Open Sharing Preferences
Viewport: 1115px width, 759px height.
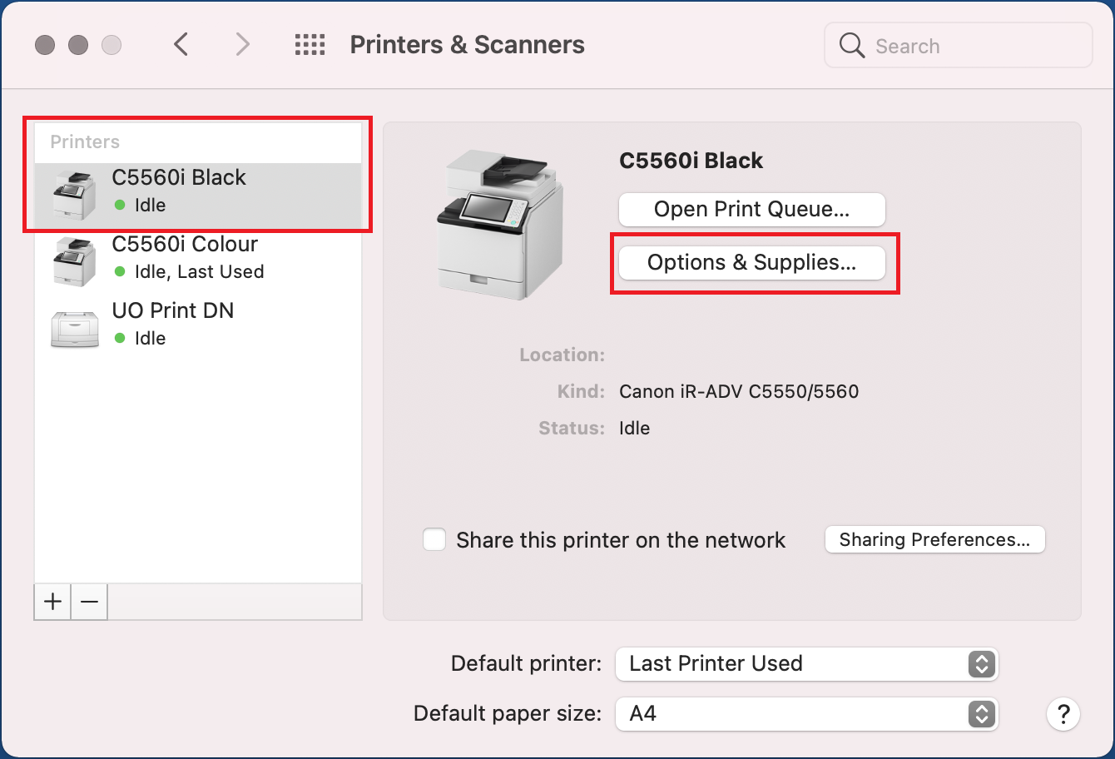point(934,539)
